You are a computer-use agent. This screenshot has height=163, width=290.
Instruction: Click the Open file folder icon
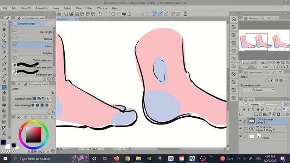point(72,14)
